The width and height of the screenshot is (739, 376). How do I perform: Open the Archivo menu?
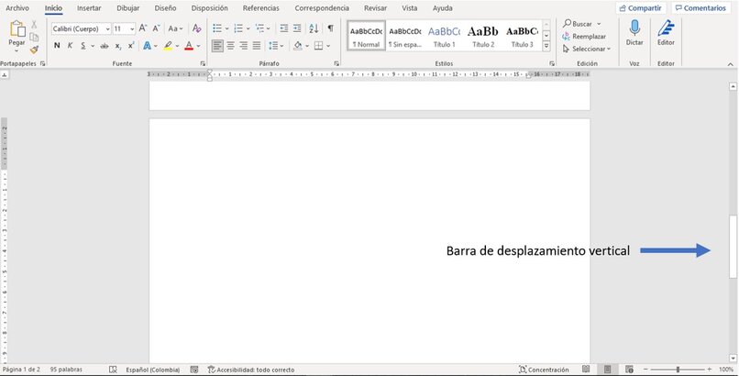point(17,8)
